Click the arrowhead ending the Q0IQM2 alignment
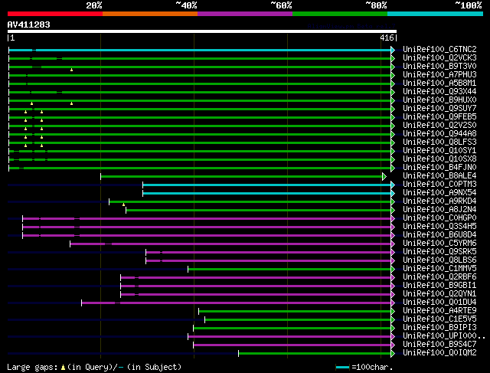 tap(393, 354)
